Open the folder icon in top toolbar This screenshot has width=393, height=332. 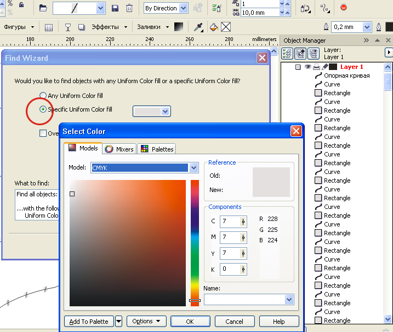click(43, 8)
